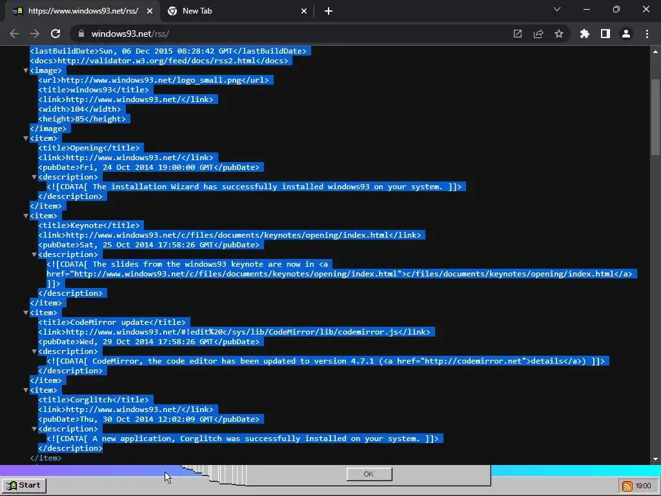The width and height of the screenshot is (661, 496).
Task: Click the pubDate Fri, 24 Oct 2014 line
Action: (149, 167)
